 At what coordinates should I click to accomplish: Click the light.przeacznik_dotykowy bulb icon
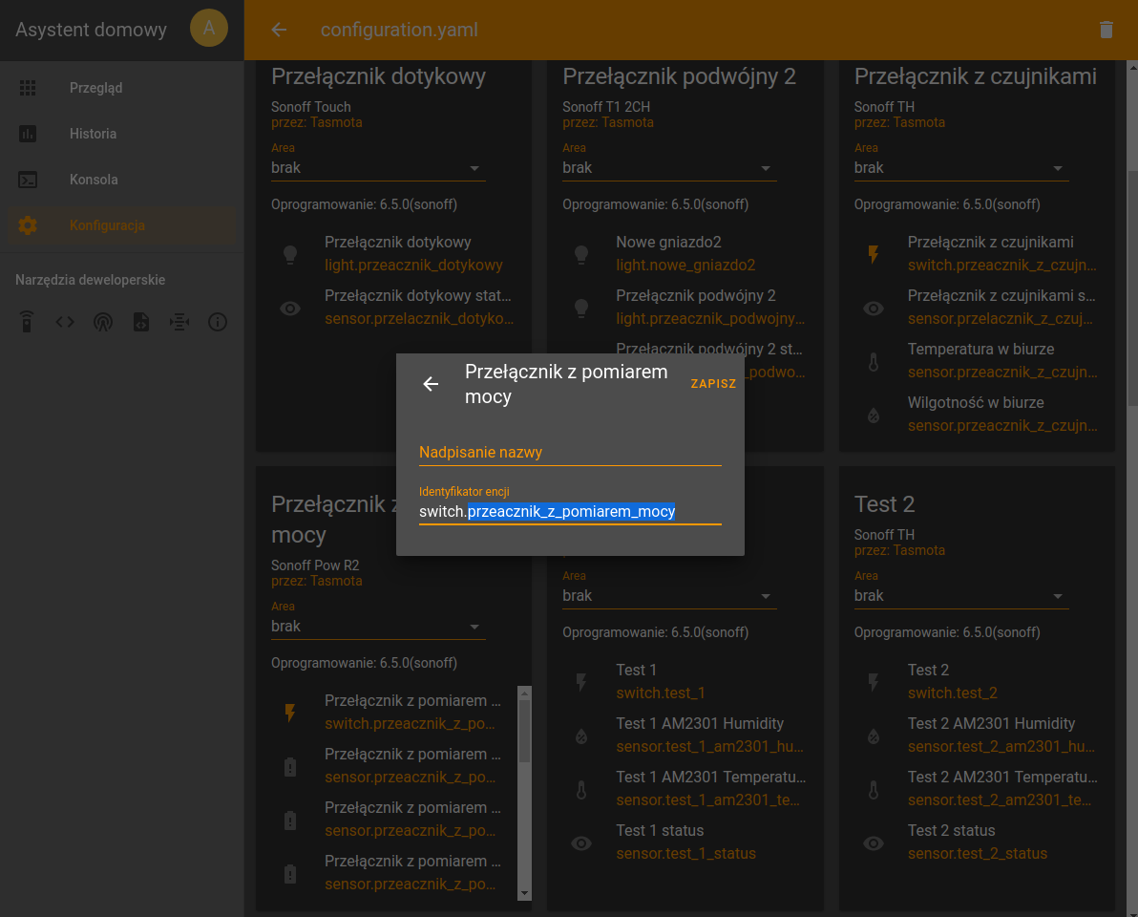point(290,254)
